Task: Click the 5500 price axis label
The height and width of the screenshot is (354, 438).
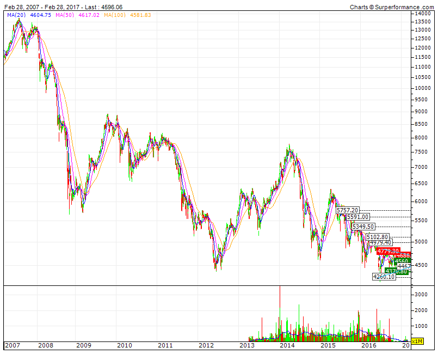Action: [422, 221]
